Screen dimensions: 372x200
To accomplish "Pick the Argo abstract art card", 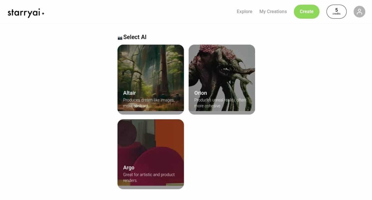I will point(151,154).
